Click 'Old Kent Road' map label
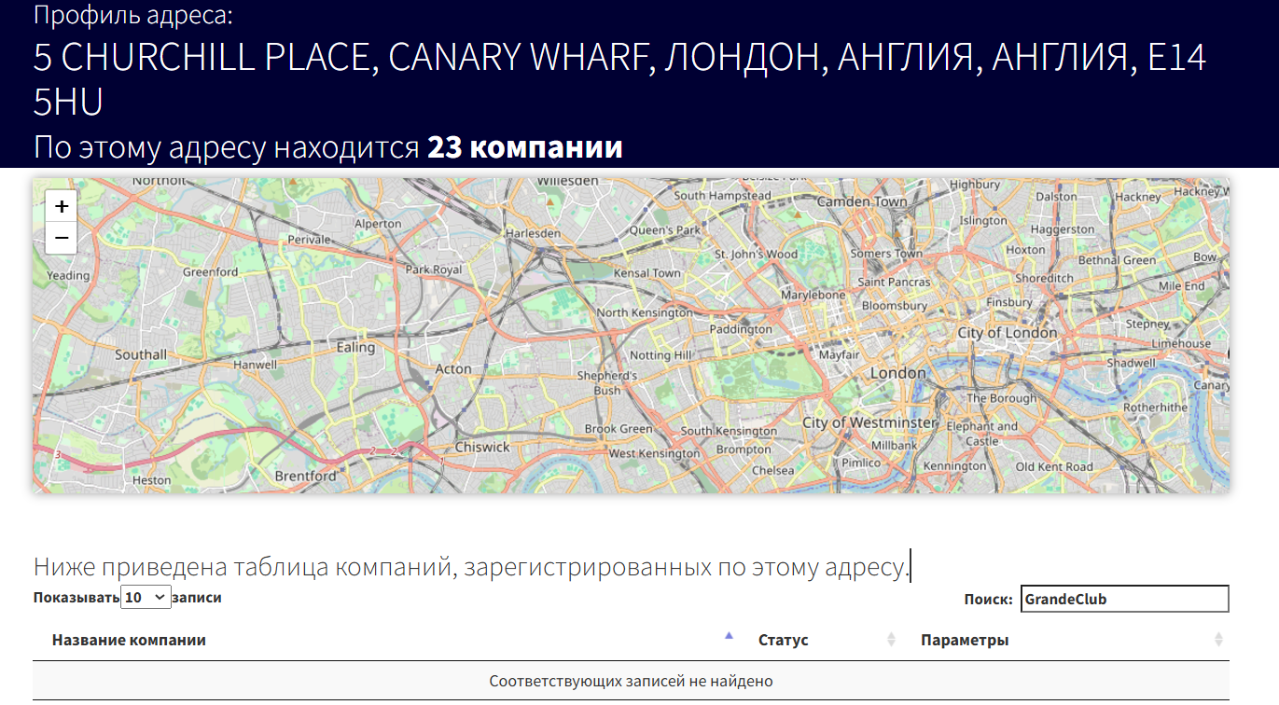This screenshot has width=1279, height=705. point(1054,466)
